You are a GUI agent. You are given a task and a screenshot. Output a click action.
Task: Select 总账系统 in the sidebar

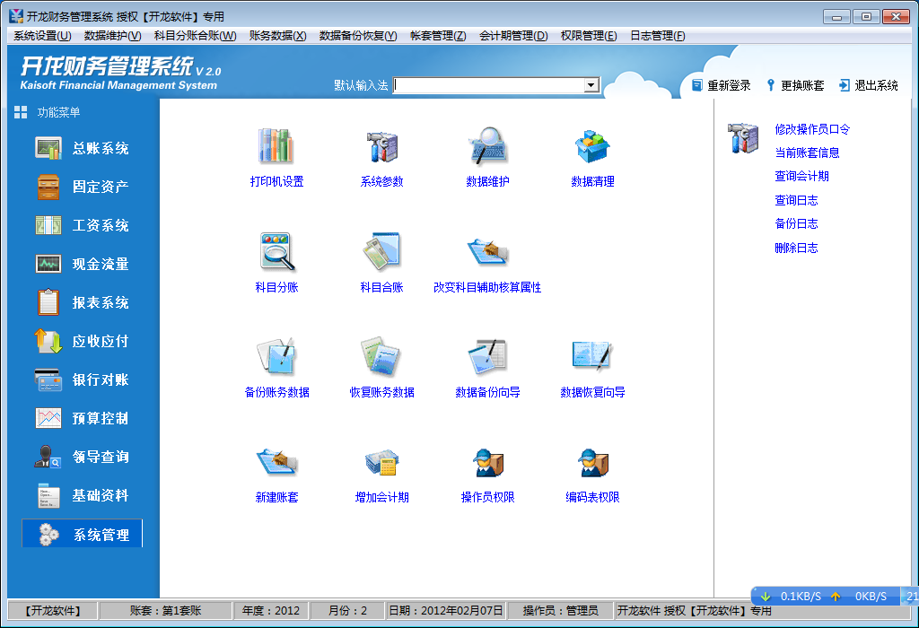(x=82, y=148)
